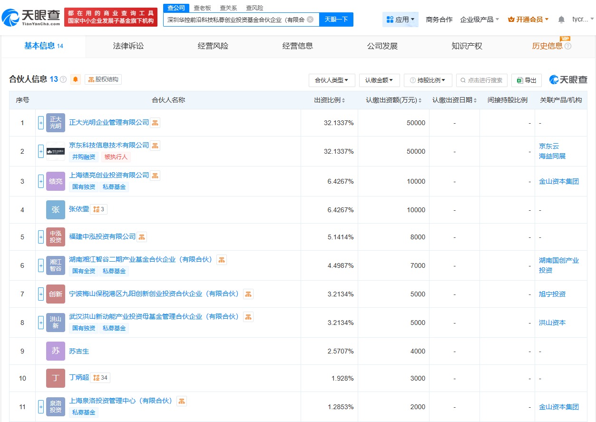Click the partner search field 点击进行搜索
Screen dimensions: 596x422
click(x=482, y=80)
